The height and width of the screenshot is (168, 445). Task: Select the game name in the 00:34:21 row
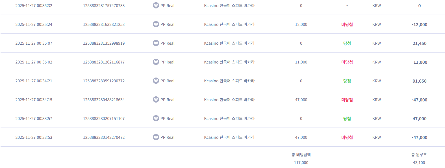229,81
